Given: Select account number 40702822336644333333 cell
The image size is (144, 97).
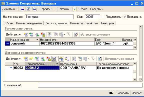Looking at the screenshot, I should [x=67, y=43].
